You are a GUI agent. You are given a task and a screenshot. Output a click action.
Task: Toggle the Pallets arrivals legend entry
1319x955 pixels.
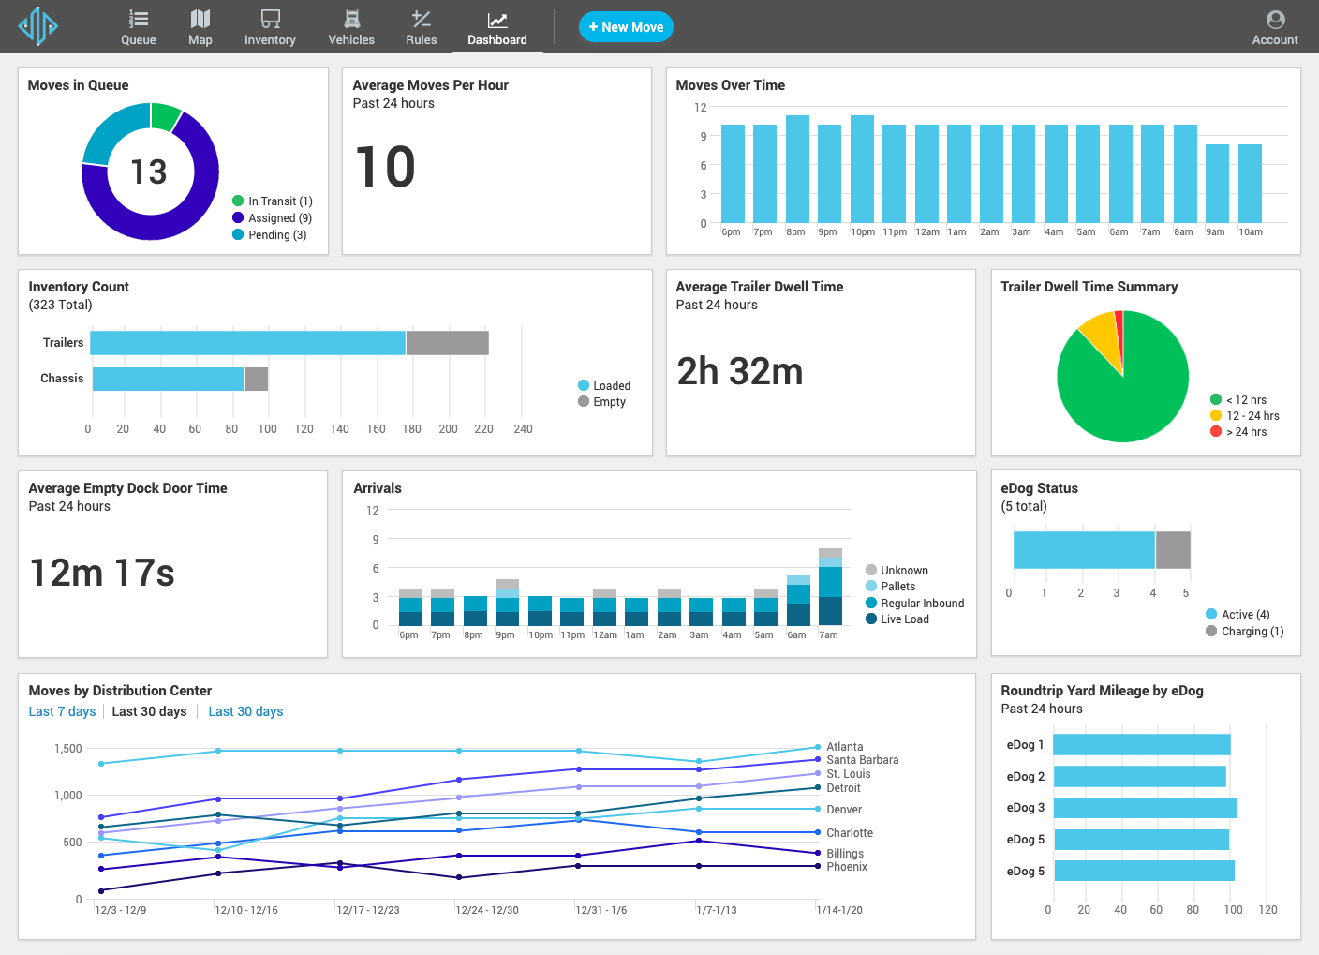[x=891, y=586]
